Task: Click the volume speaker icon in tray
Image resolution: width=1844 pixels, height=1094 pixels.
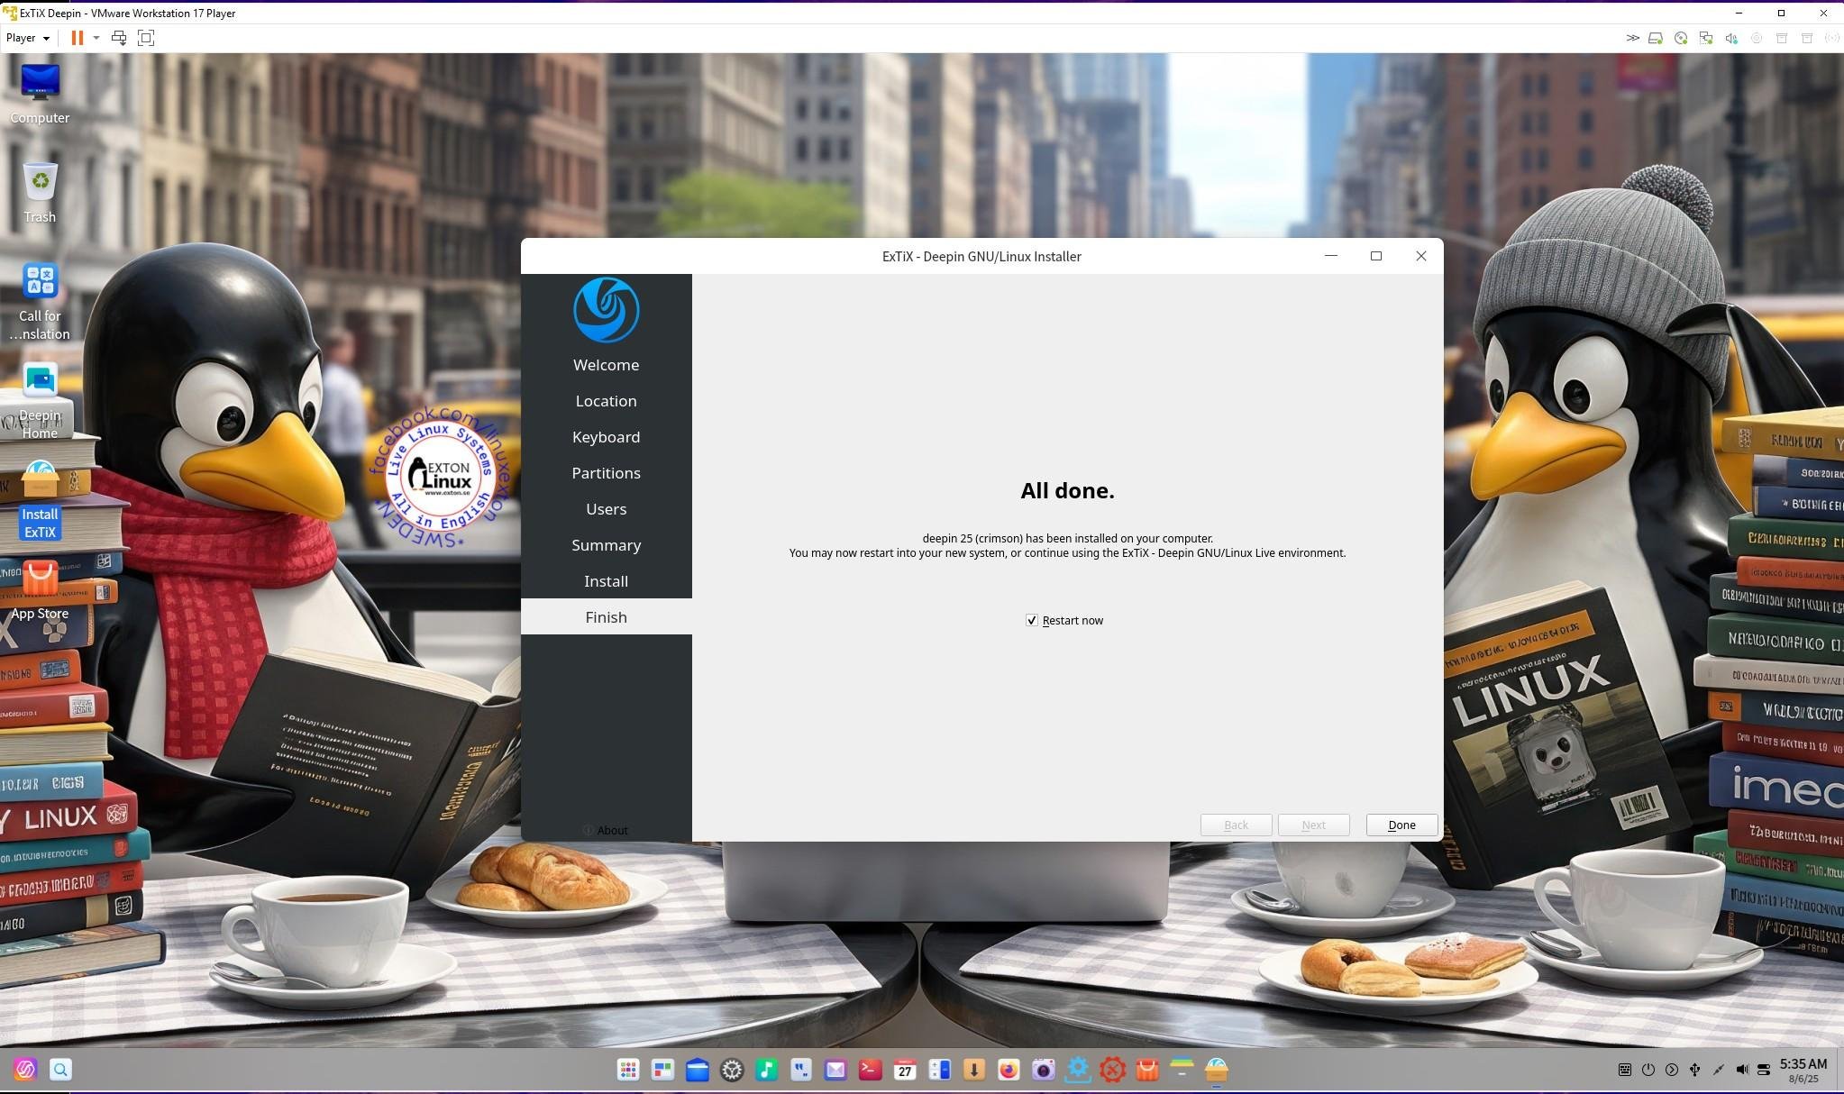Action: (1741, 1070)
